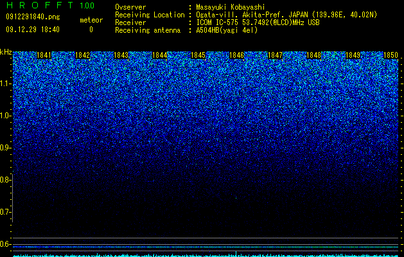This screenshot has height=257, width=404.
Task: Click the 1841 time marker
Action: 44,55
